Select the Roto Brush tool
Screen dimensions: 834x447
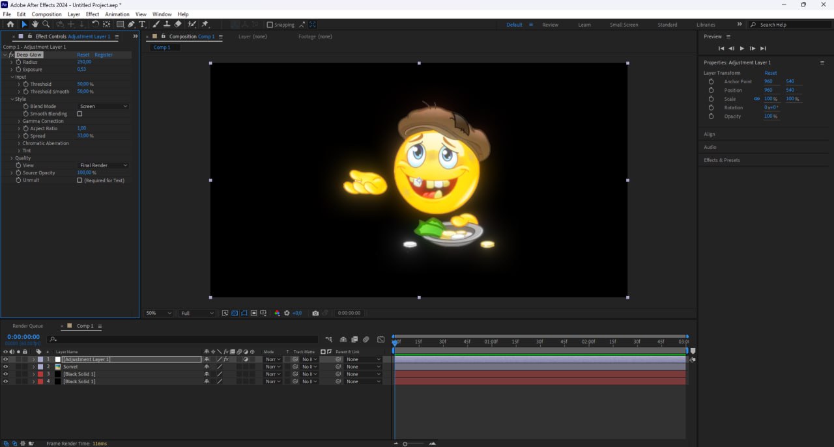coord(192,25)
